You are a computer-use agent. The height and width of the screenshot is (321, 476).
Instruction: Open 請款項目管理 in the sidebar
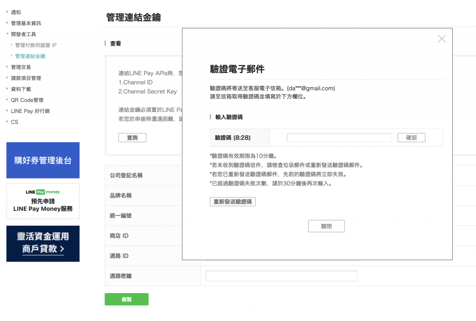pyautogui.click(x=26, y=78)
